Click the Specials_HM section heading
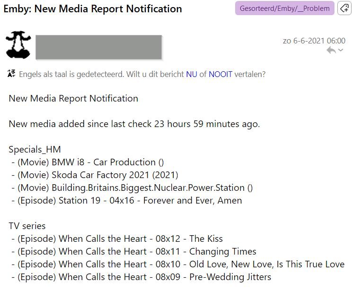Viewport: 352px width, 290px height. (x=35, y=149)
